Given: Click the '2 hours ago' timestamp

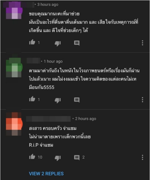Looking at the screenshot, I should [86, 119].
